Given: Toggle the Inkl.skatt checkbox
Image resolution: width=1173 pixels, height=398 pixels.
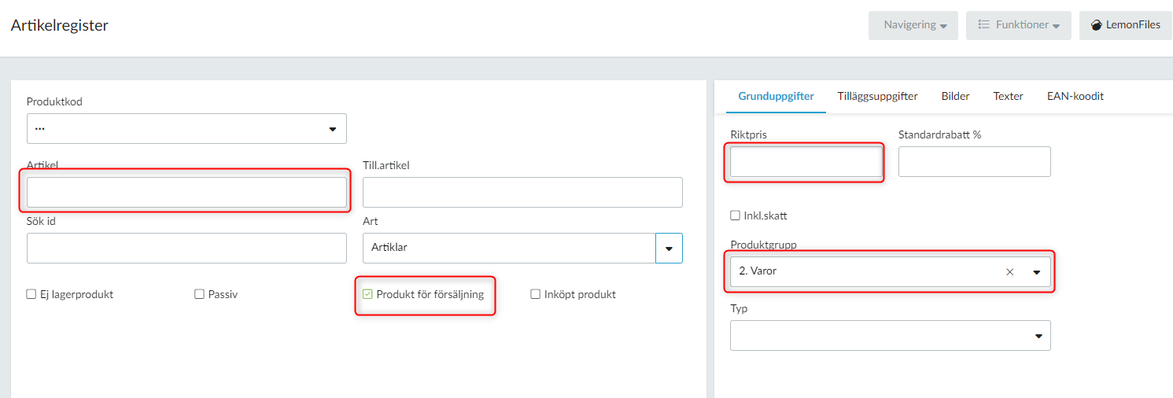Looking at the screenshot, I should point(735,215).
